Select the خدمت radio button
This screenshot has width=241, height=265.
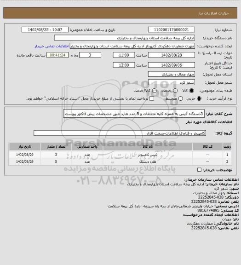(175, 91)
